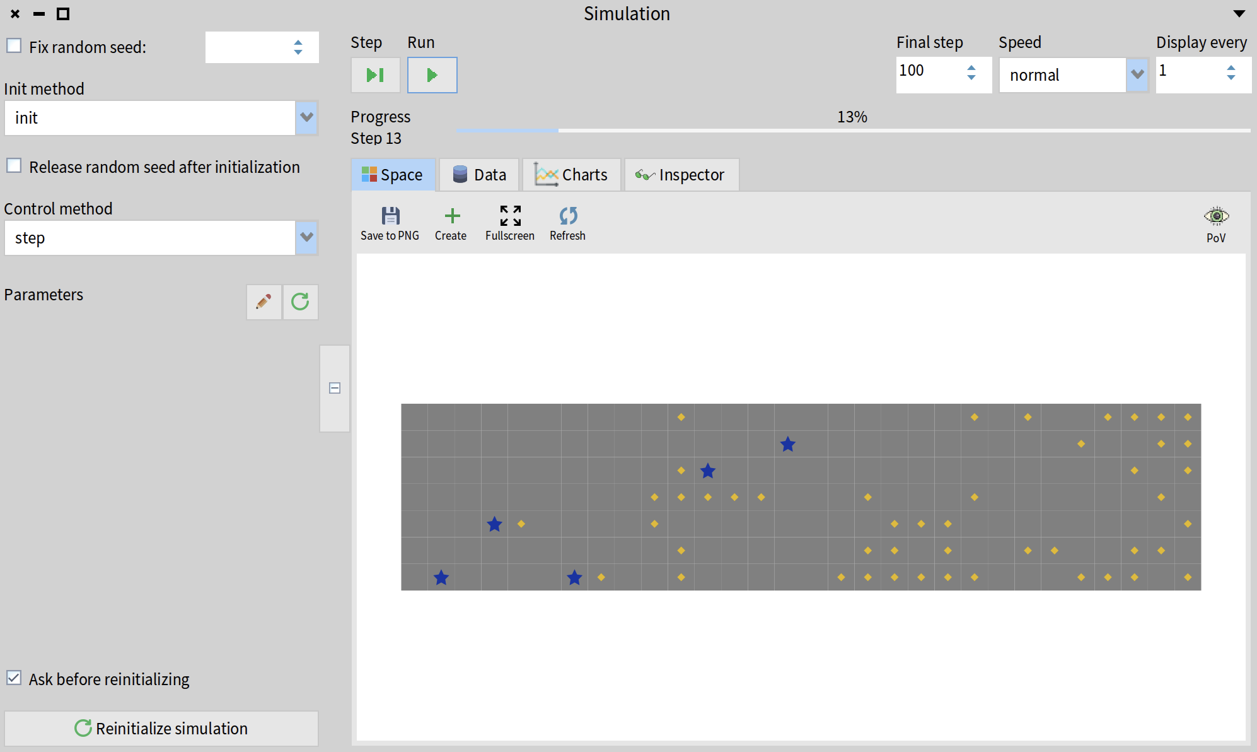
Task: Reset parameters with the green reload icon
Action: click(300, 302)
